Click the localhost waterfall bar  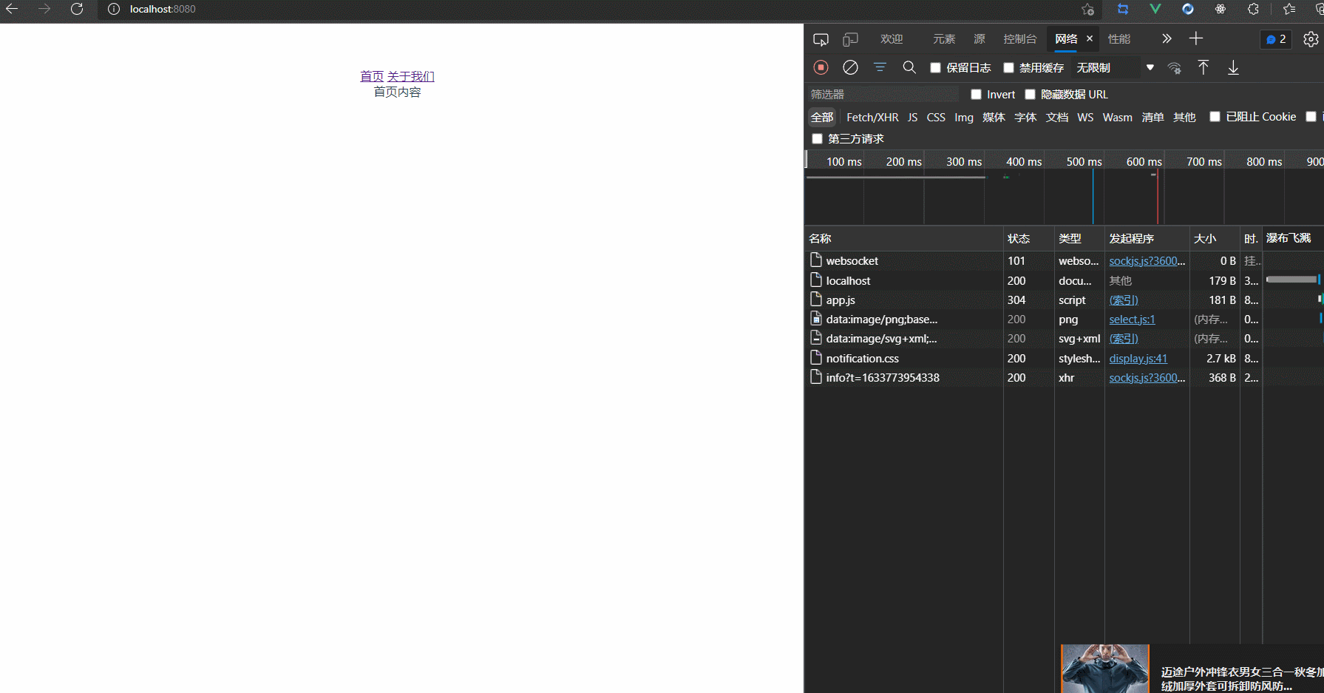(1291, 280)
